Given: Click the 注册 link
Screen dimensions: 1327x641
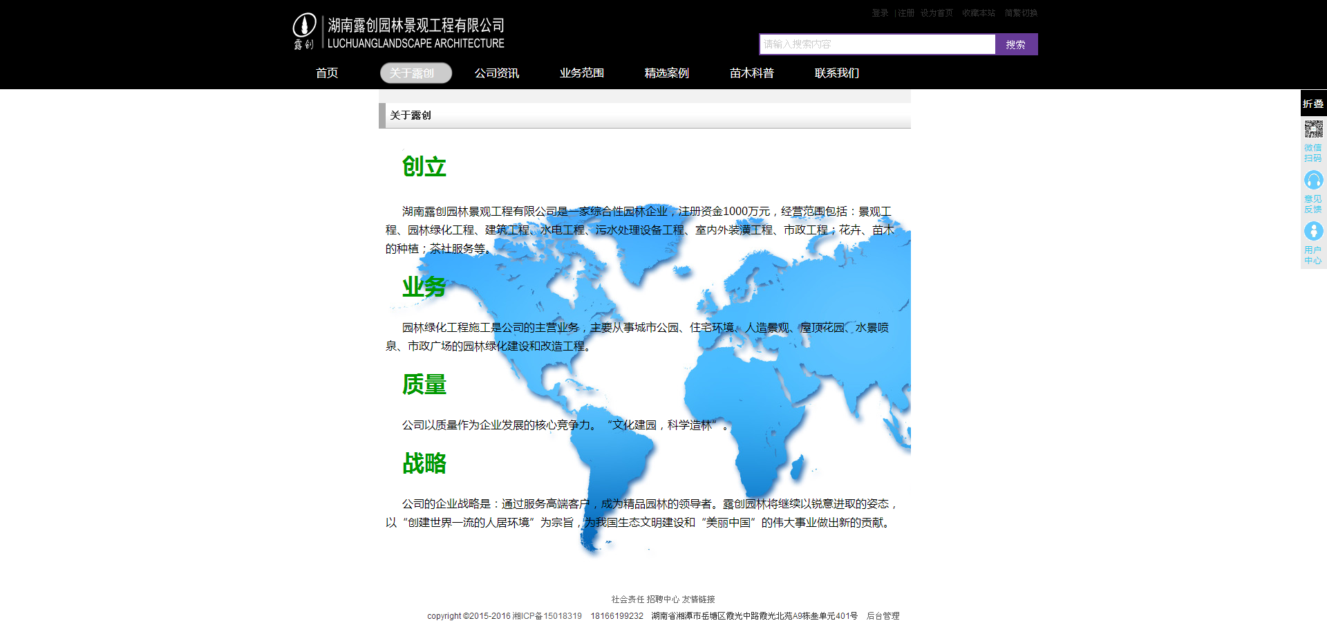Looking at the screenshot, I should click(x=906, y=13).
